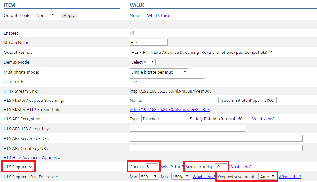
Task: Collapse via HLS Hide Advanced Options link
Action: point(32,157)
